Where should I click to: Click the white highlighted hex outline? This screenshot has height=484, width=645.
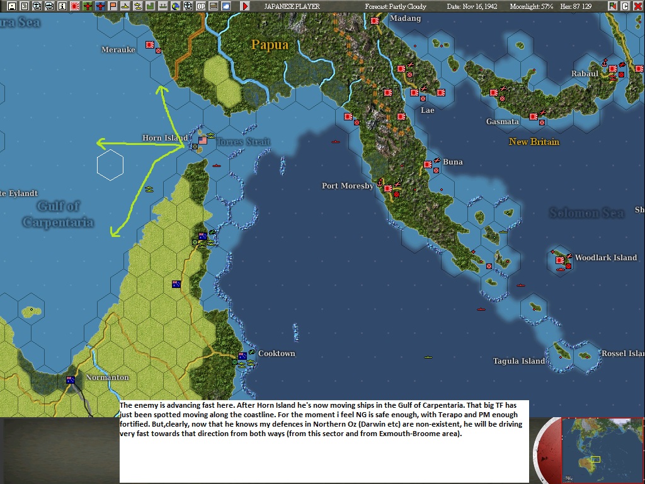click(110, 165)
